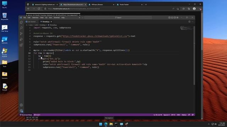
Task: Open Windows Start button on taskbar
Action: 101,124
